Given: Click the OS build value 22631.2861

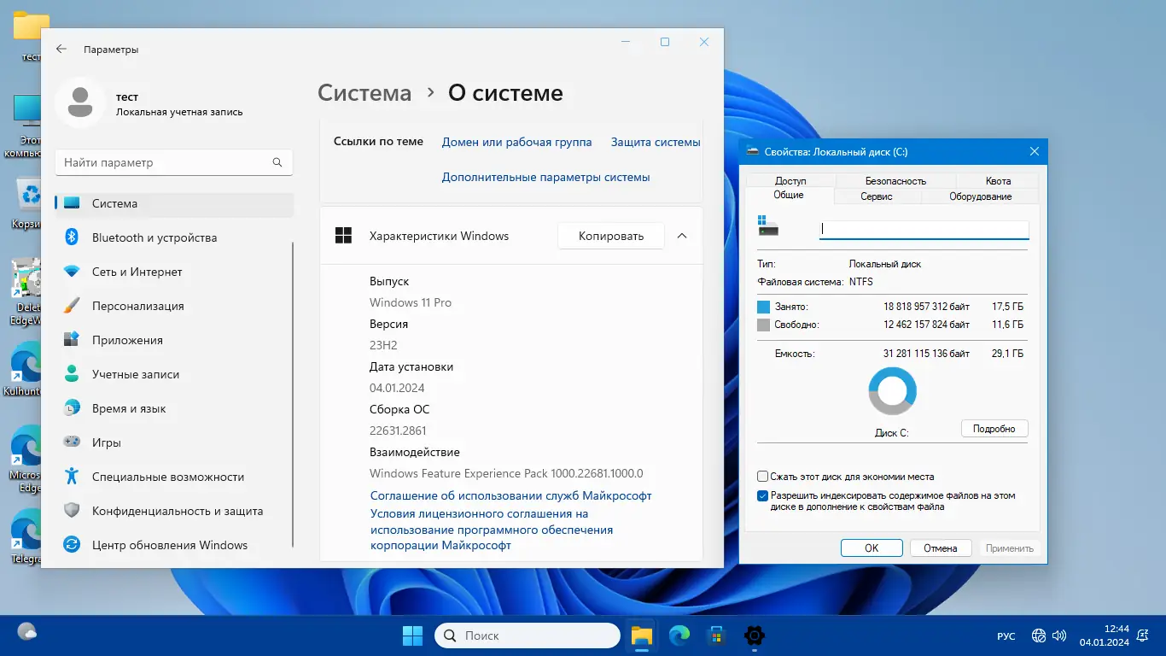Looking at the screenshot, I should [x=398, y=430].
